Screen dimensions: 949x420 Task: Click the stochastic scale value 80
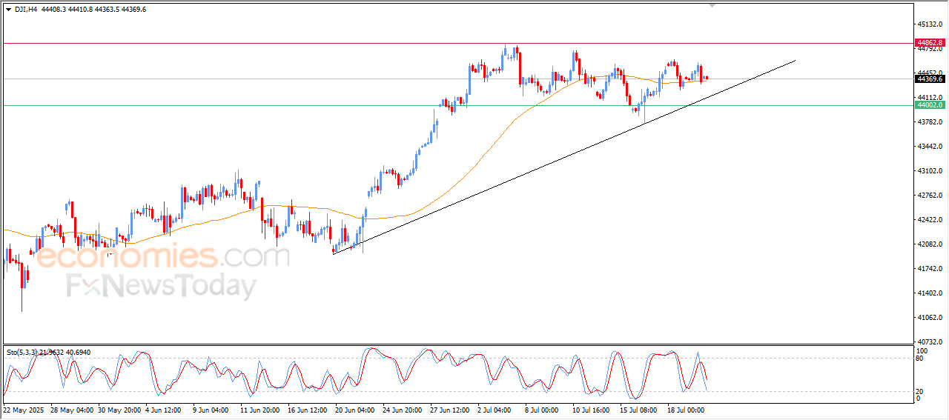click(920, 359)
